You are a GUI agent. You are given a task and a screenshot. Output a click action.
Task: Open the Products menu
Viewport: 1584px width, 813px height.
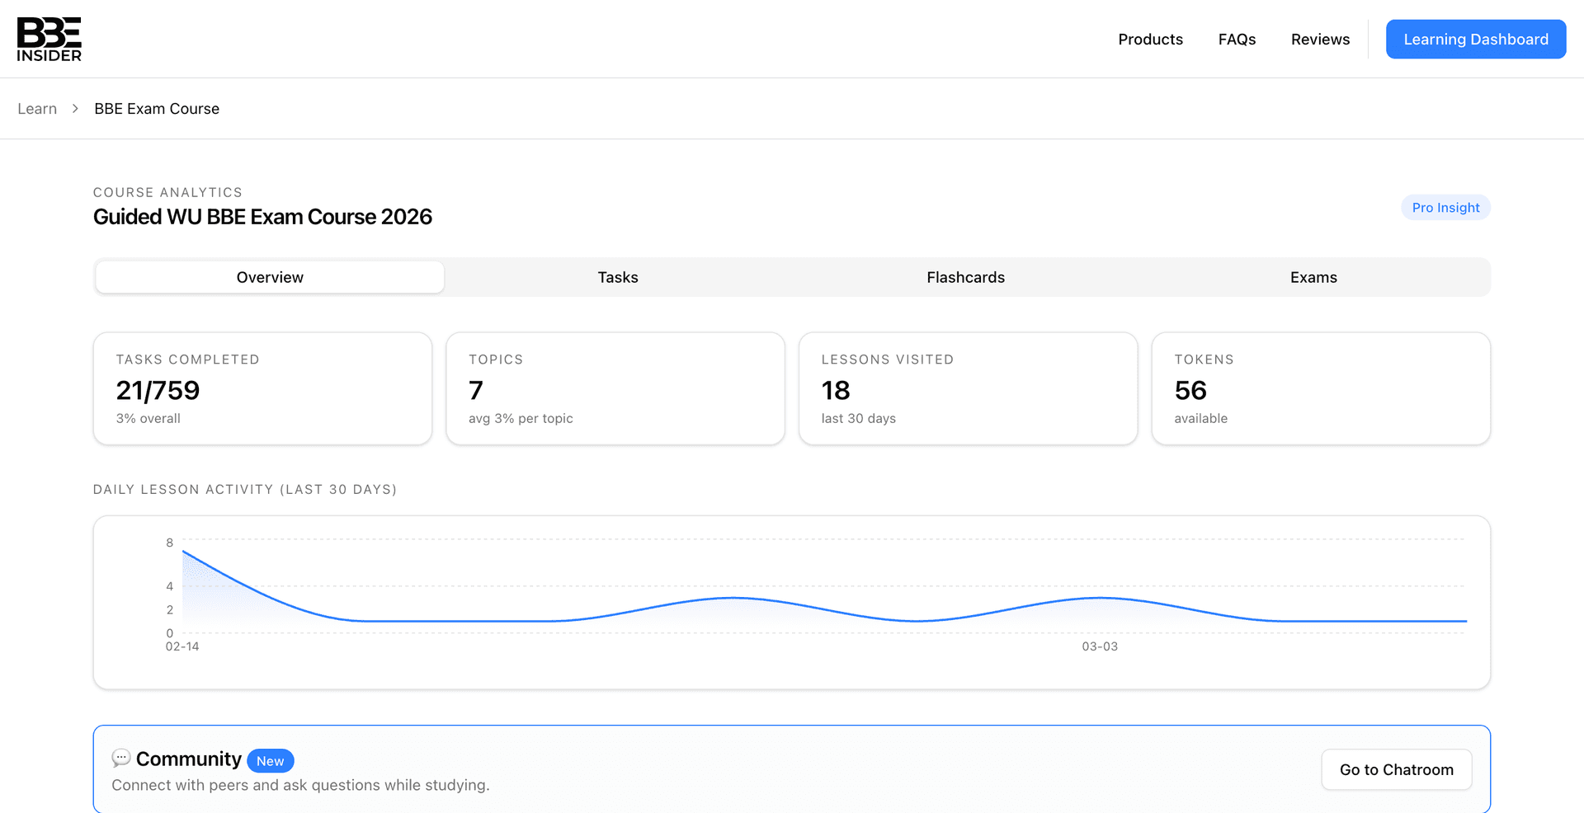1150,40
